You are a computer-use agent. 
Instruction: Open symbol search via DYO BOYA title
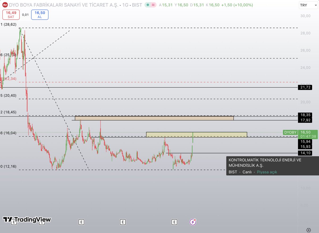click(64, 5)
